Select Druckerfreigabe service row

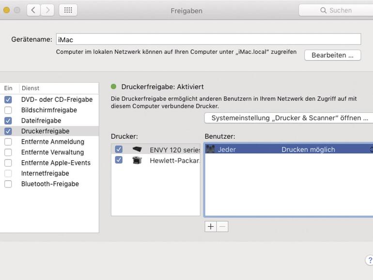(x=49, y=131)
